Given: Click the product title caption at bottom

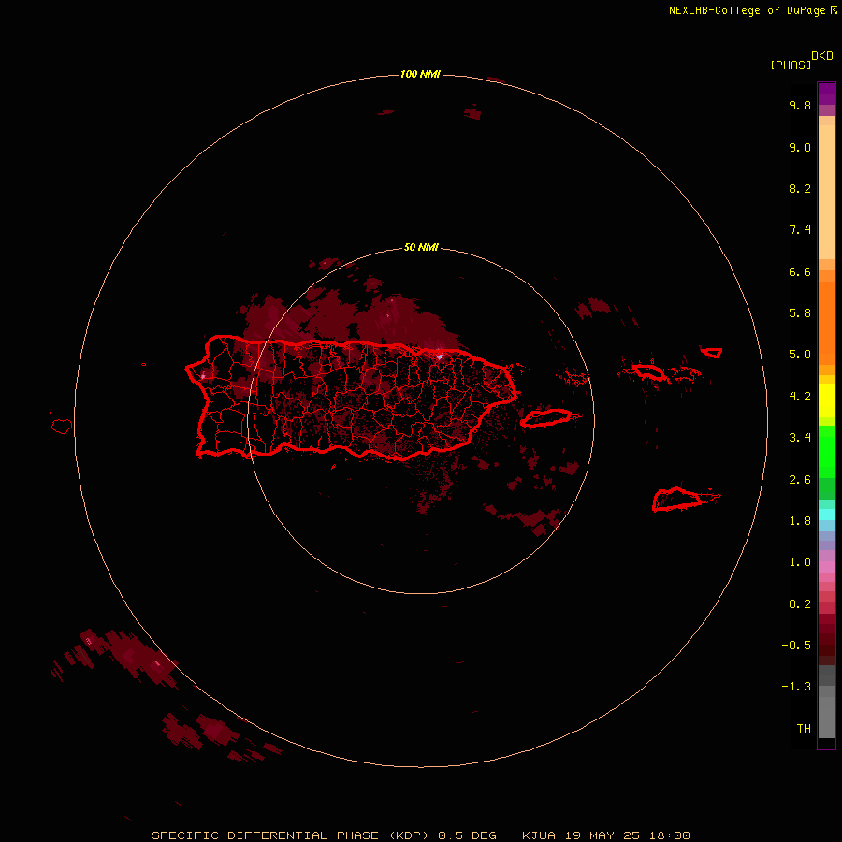Looking at the screenshot, I should point(420,835).
